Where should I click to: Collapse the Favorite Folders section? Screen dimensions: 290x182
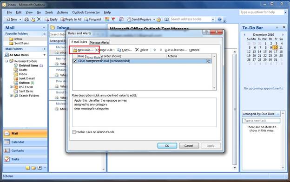coord(45,34)
